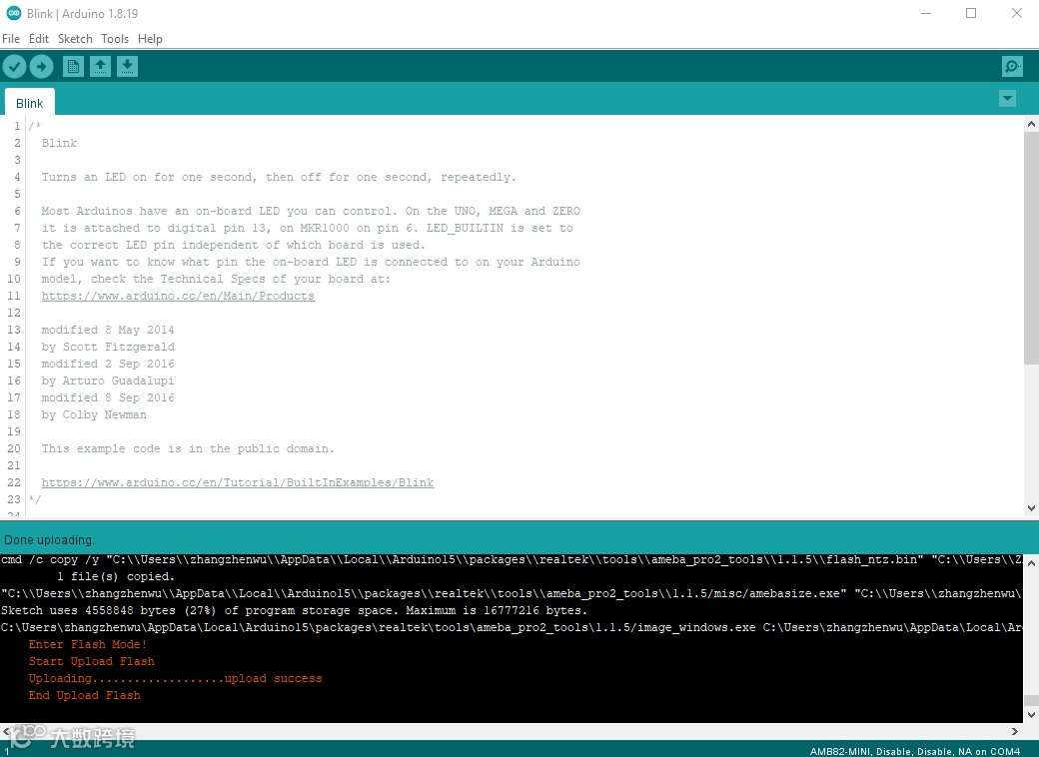Open the Tools menu
The height and width of the screenshot is (757, 1039).
[x=115, y=38]
